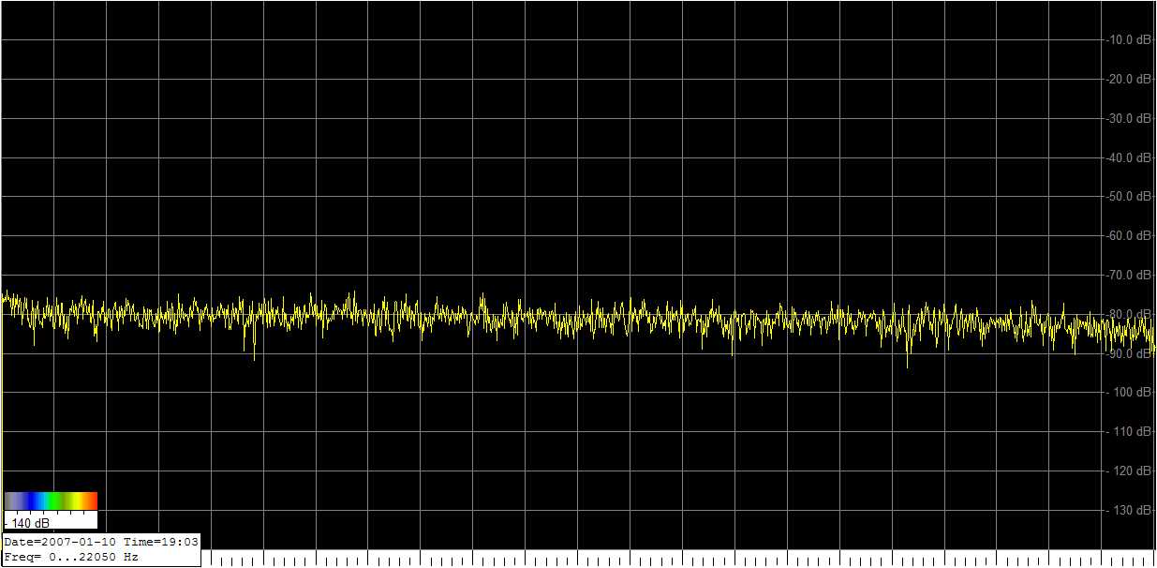Click the -90.0 dB axis label
Viewport: 1157px width, 568px height.
pos(1130,354)
